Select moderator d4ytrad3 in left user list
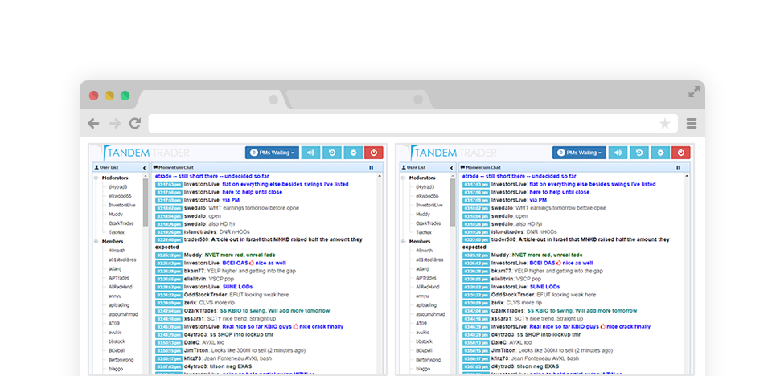The image size is (776, 376). pos(118,187)
